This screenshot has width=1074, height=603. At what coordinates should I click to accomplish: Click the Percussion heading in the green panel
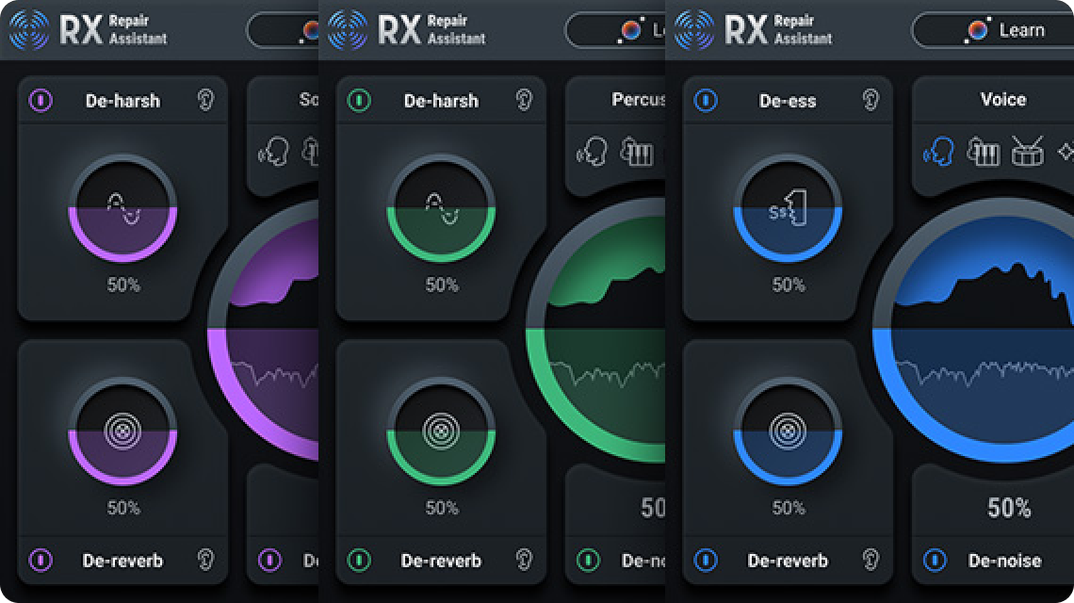pyautogui.click(x=639, y=99)
